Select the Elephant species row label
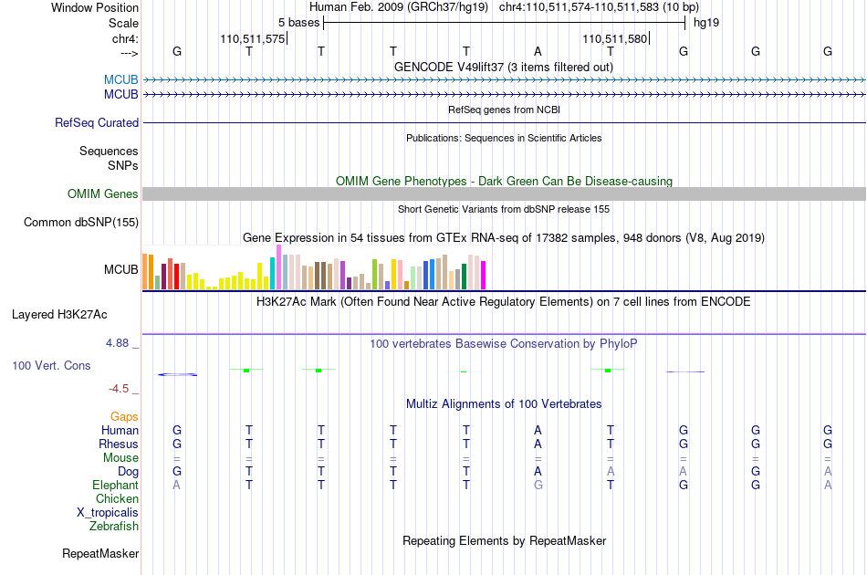Image resolution: width=867 pixels, height=575 pixels. [x=116, y=485]
